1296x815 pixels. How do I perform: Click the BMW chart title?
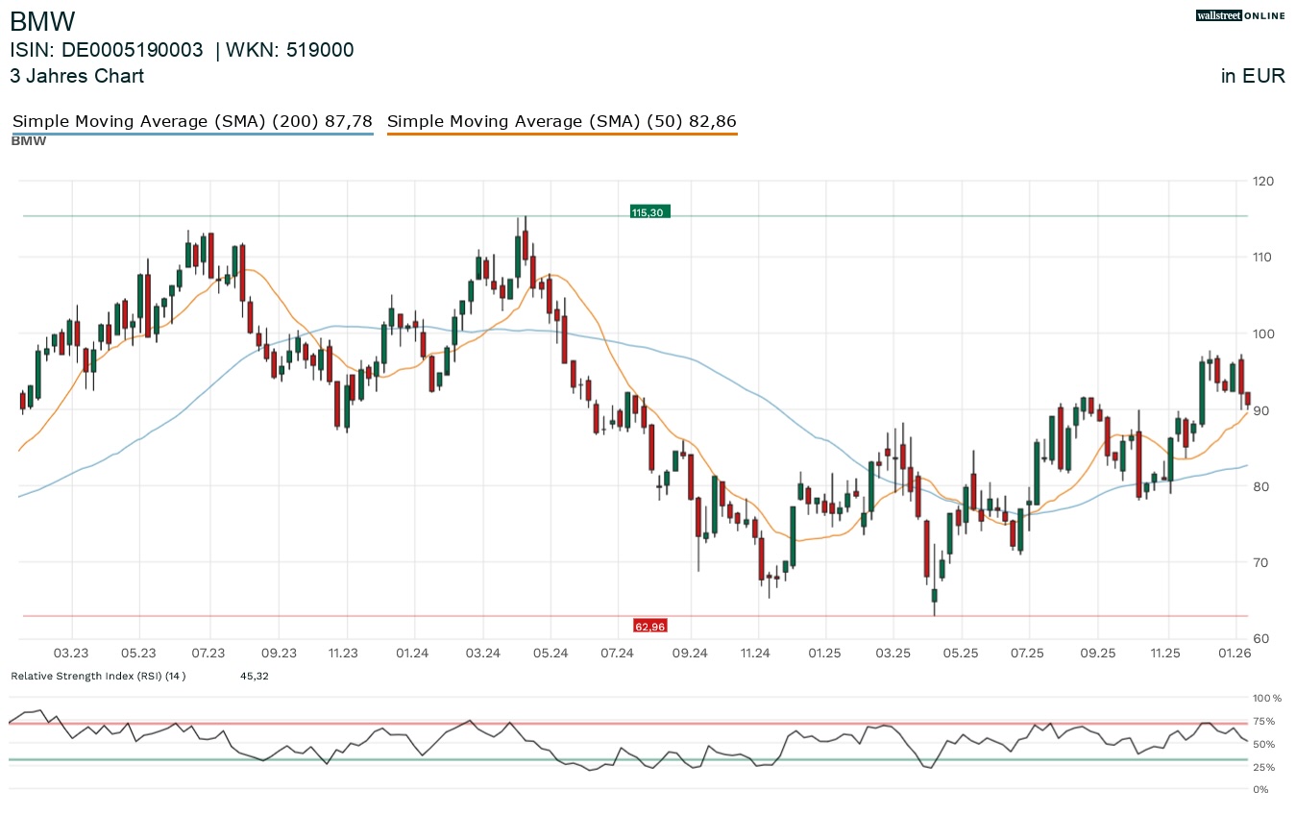coord(42,21)
